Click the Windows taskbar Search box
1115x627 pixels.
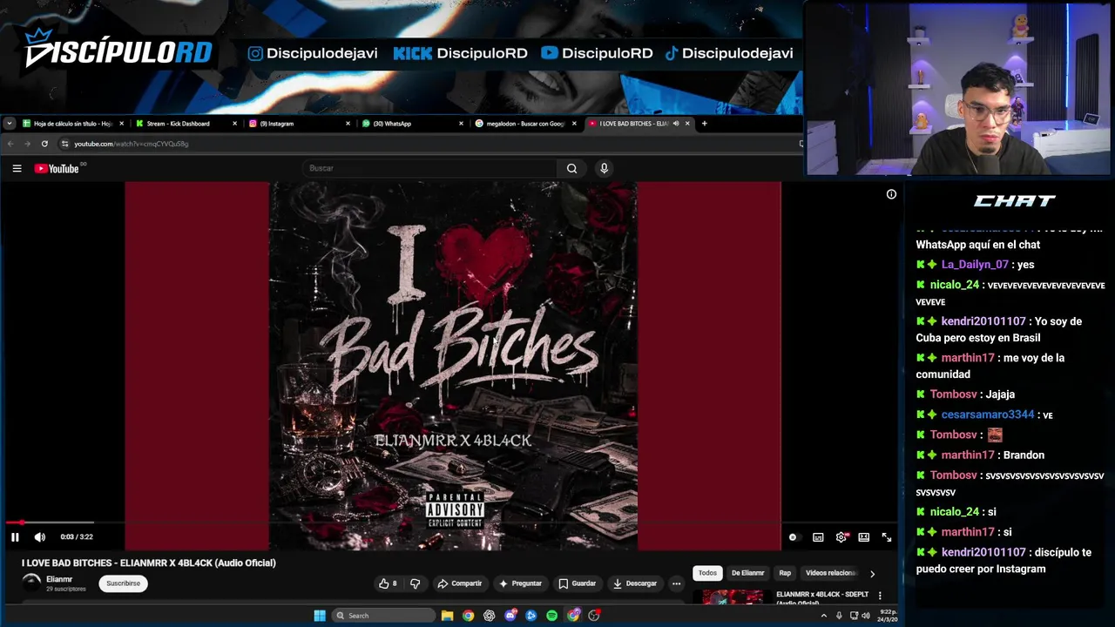pyautogui.click(x=383, y=616)
